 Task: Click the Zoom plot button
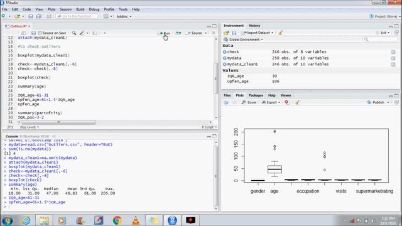click(249, 102)
